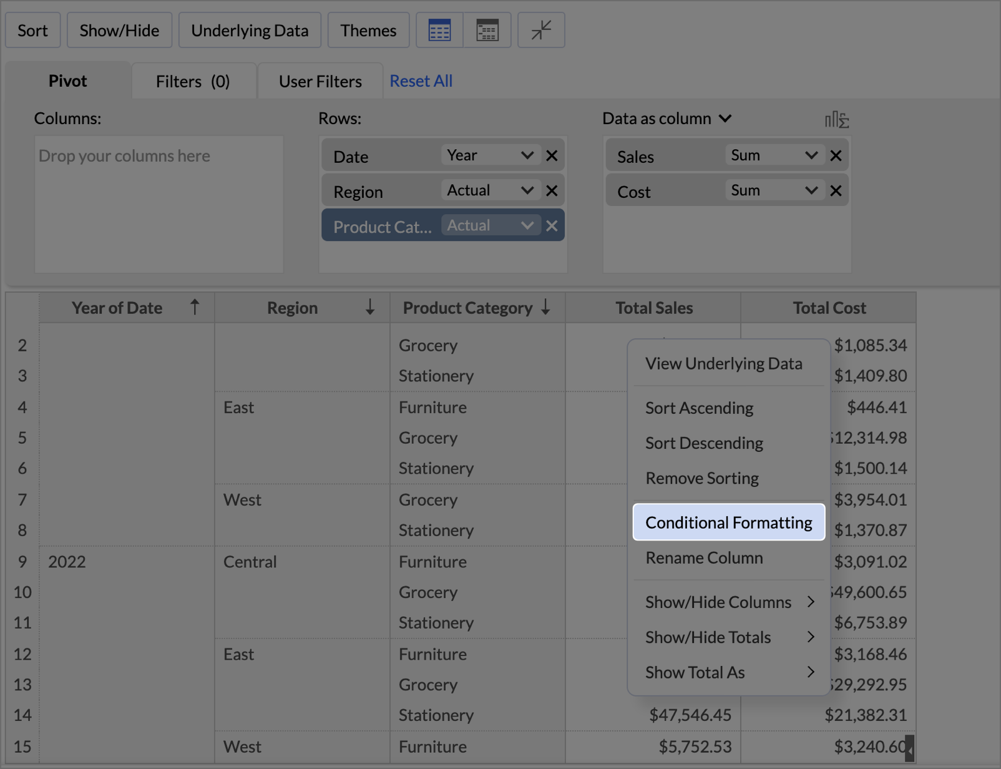This screenshot has height=769, width=1001.
Task: Click the descending sort arrow on Region header
Action: click(370, 307)
